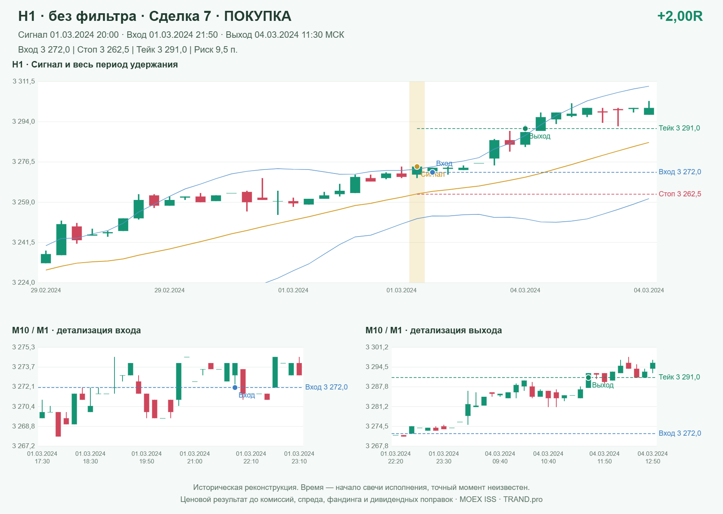Click the blue entry dot in entry detail chart
The width and height of the screenshot is (723, 514).
click(x=235, y=388)
